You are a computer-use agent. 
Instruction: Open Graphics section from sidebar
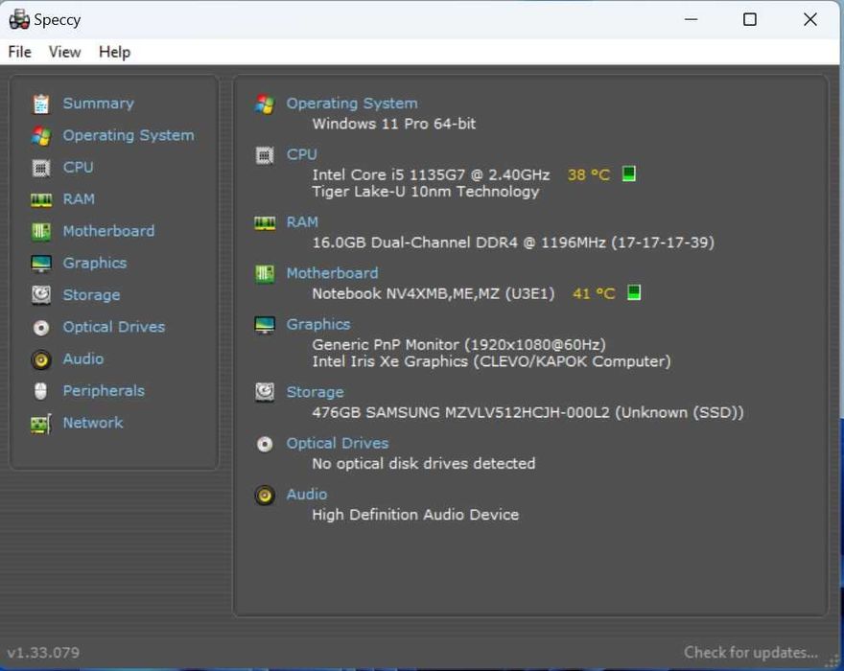(95, 263)
